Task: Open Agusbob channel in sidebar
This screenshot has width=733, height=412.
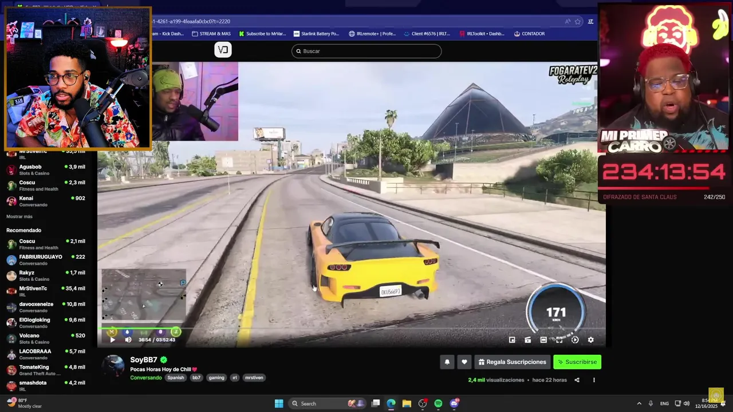Action: click(x=46, y=169)
